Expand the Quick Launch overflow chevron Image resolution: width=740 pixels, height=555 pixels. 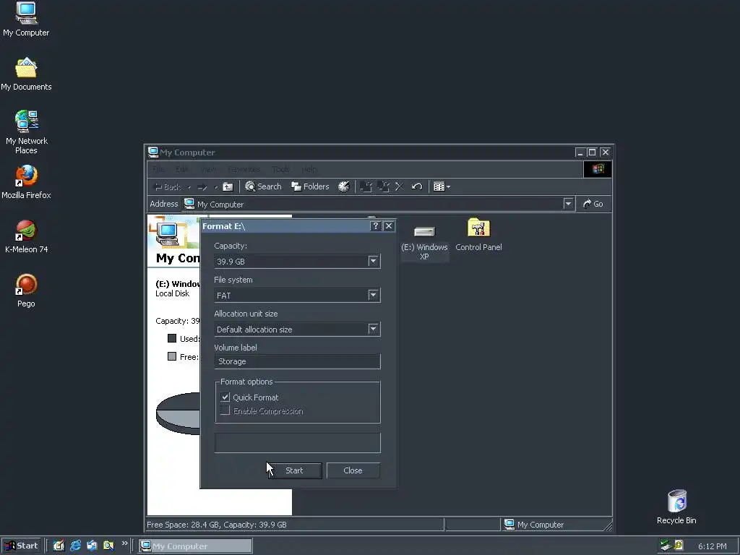coord(124,543)
